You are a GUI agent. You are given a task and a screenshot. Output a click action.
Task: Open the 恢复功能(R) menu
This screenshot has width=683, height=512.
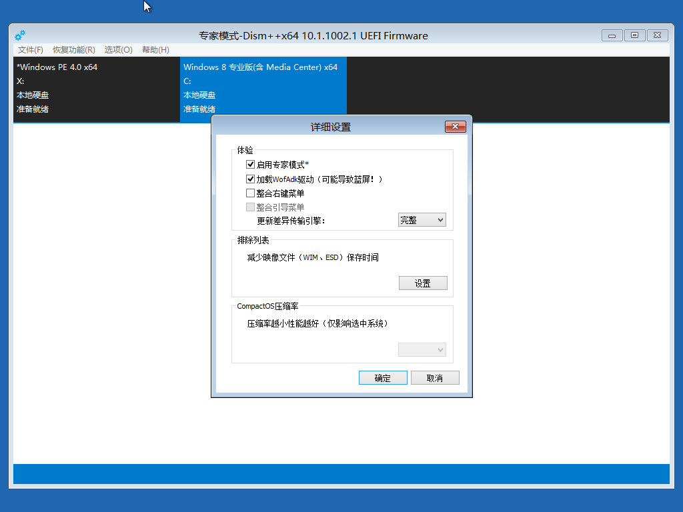(x=73, y=50)
